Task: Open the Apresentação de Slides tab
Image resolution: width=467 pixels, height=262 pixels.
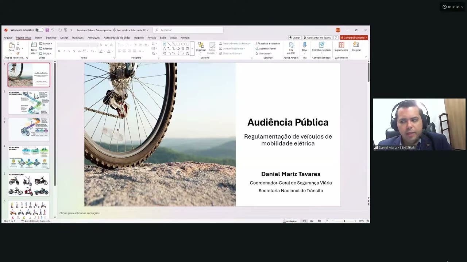Action: point(117,37)
